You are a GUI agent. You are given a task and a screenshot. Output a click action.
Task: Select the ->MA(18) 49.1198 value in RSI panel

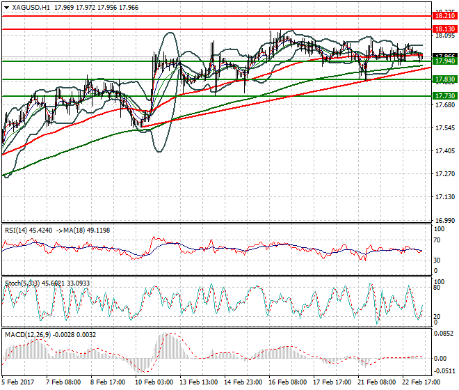point(82,231)
